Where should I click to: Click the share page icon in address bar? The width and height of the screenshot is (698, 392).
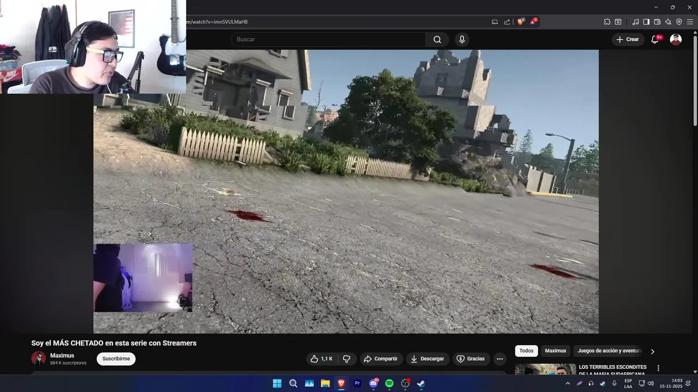tap(507, 22)
